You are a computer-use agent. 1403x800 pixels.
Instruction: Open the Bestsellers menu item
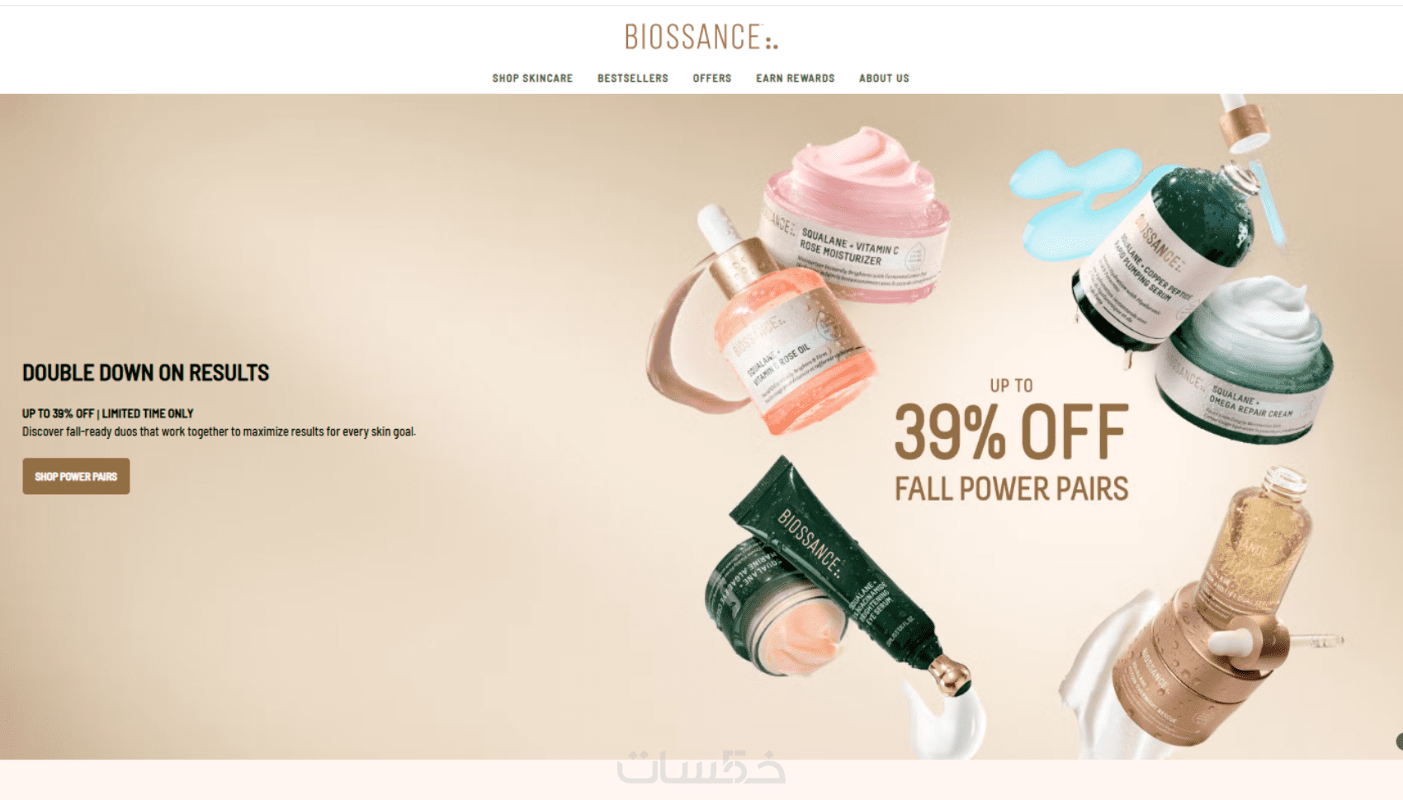[633, 78]
